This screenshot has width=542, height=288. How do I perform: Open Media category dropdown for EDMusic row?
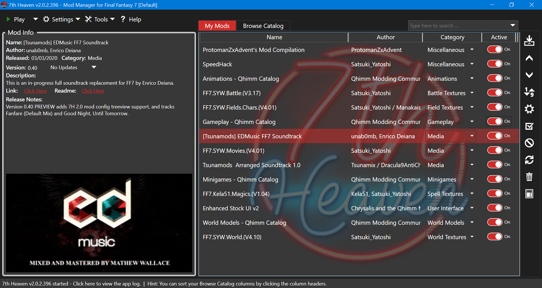[x=472, y=136]
